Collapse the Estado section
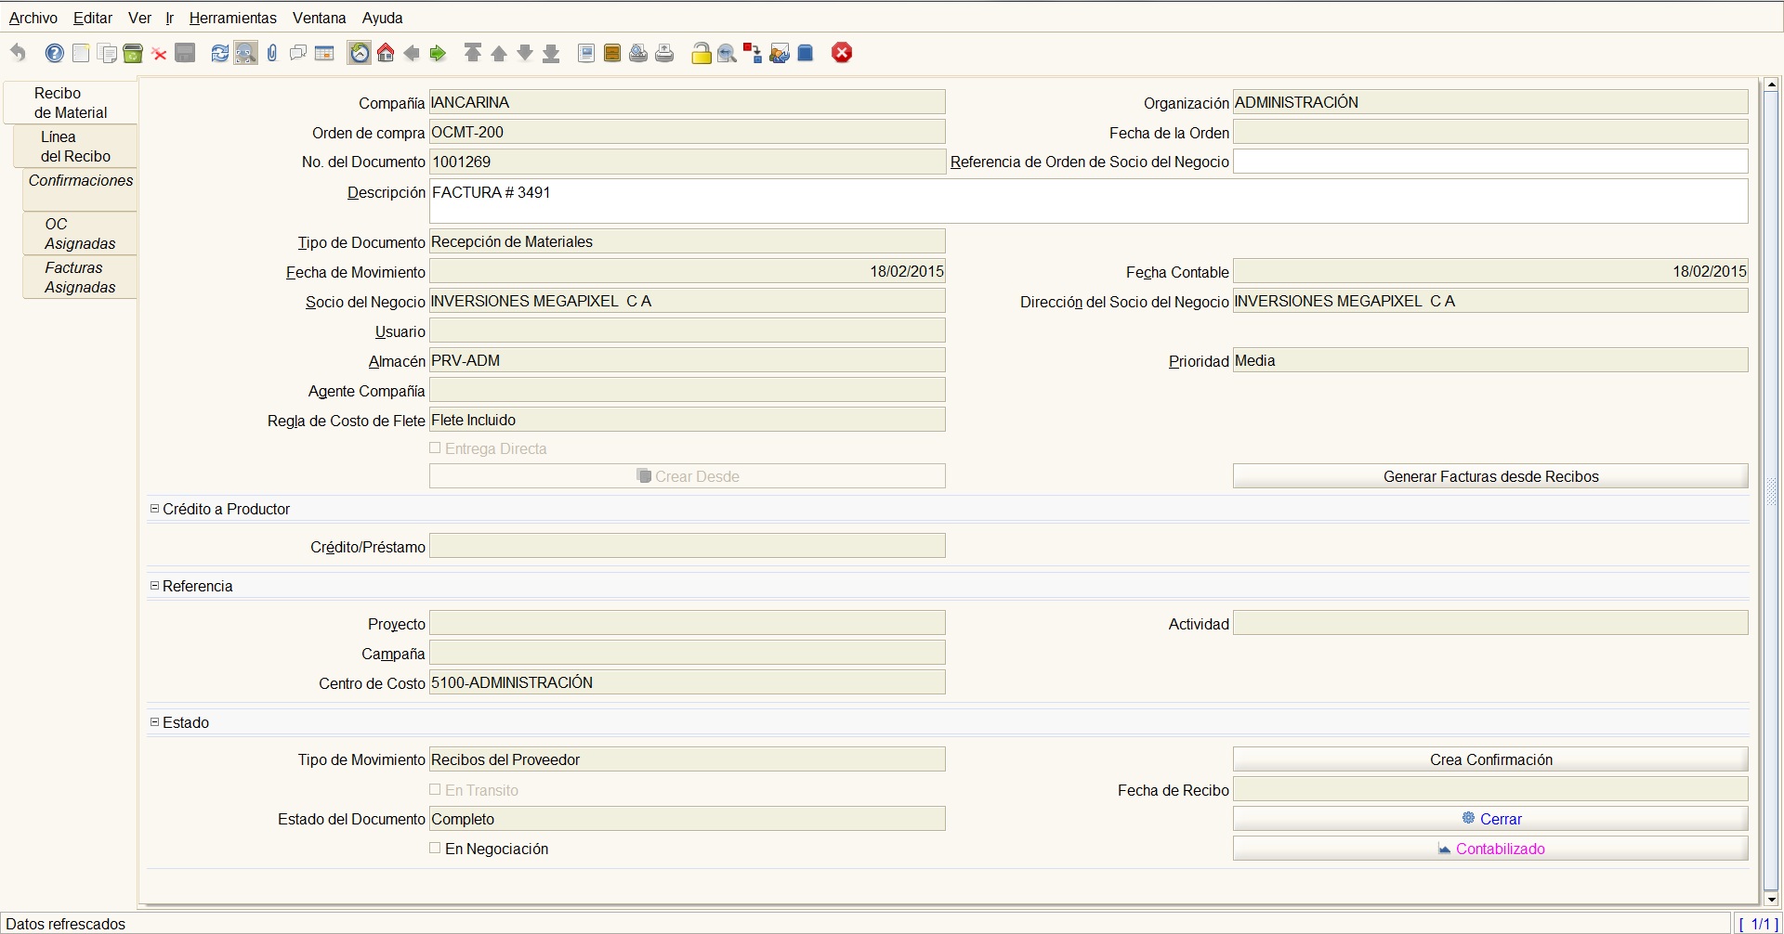The image size is (1784, 934). (155, 722)
